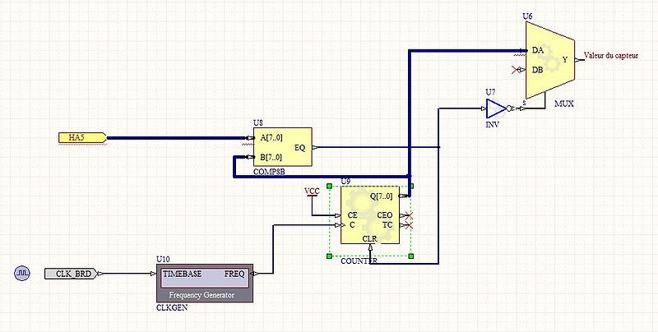Select the U8 COMP8B comparator block
Viewport: 658px width, 332px height.
pyautogui.click(x=282, y=147)
